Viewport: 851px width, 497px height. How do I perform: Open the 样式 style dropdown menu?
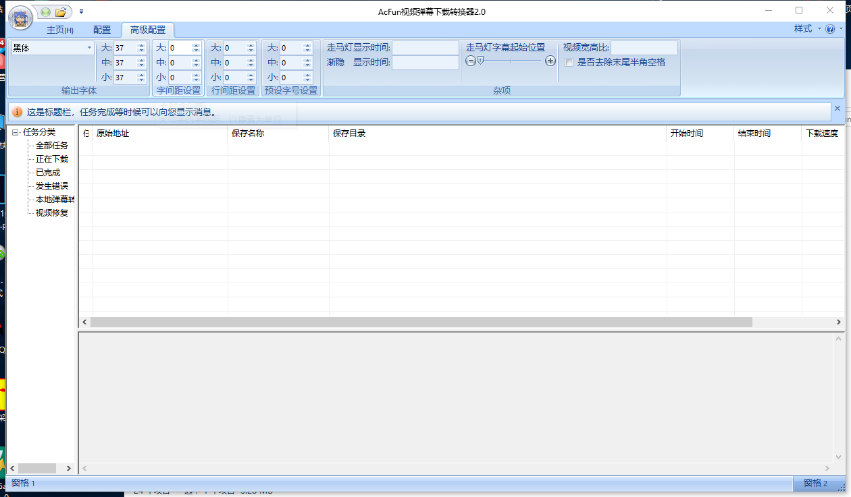(807, 29)
